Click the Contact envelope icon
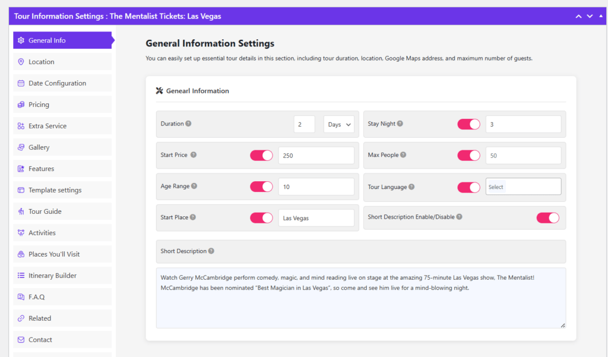 [21, 339]
